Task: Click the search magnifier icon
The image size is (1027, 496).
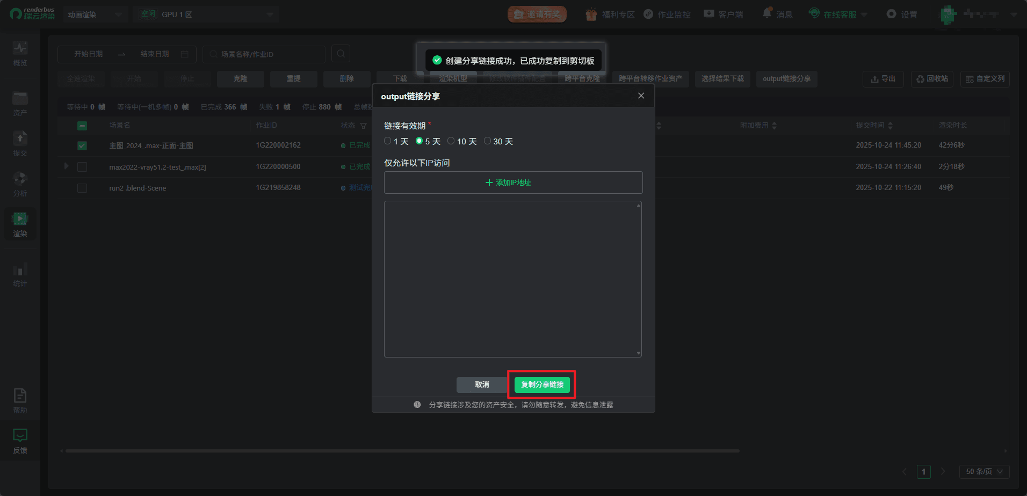Action: coord(341,54)
